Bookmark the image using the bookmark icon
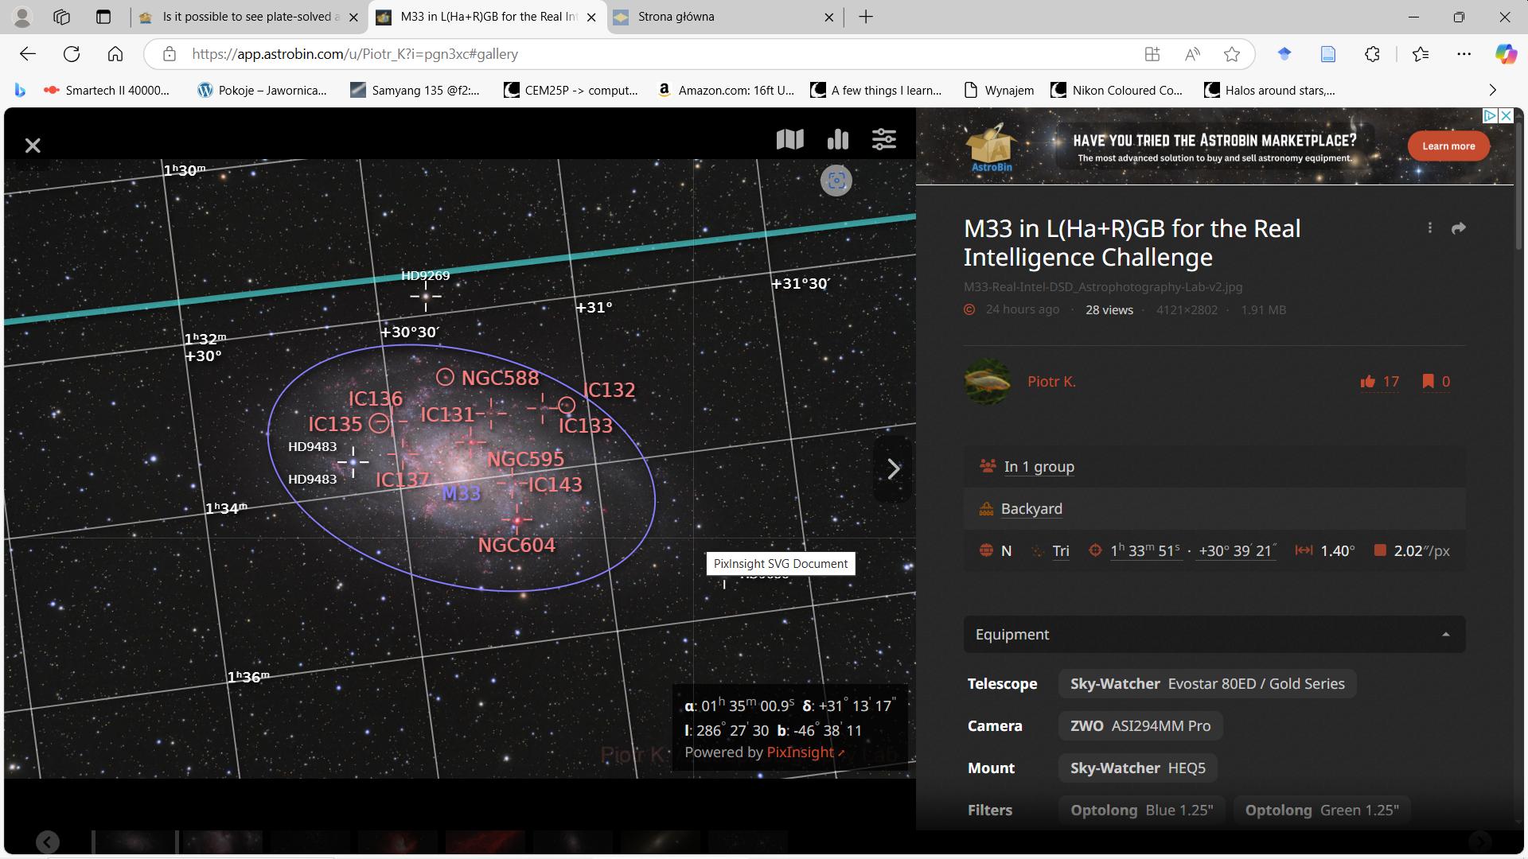This screenshot has width=1528, height=859. [x=1429, y=382]
